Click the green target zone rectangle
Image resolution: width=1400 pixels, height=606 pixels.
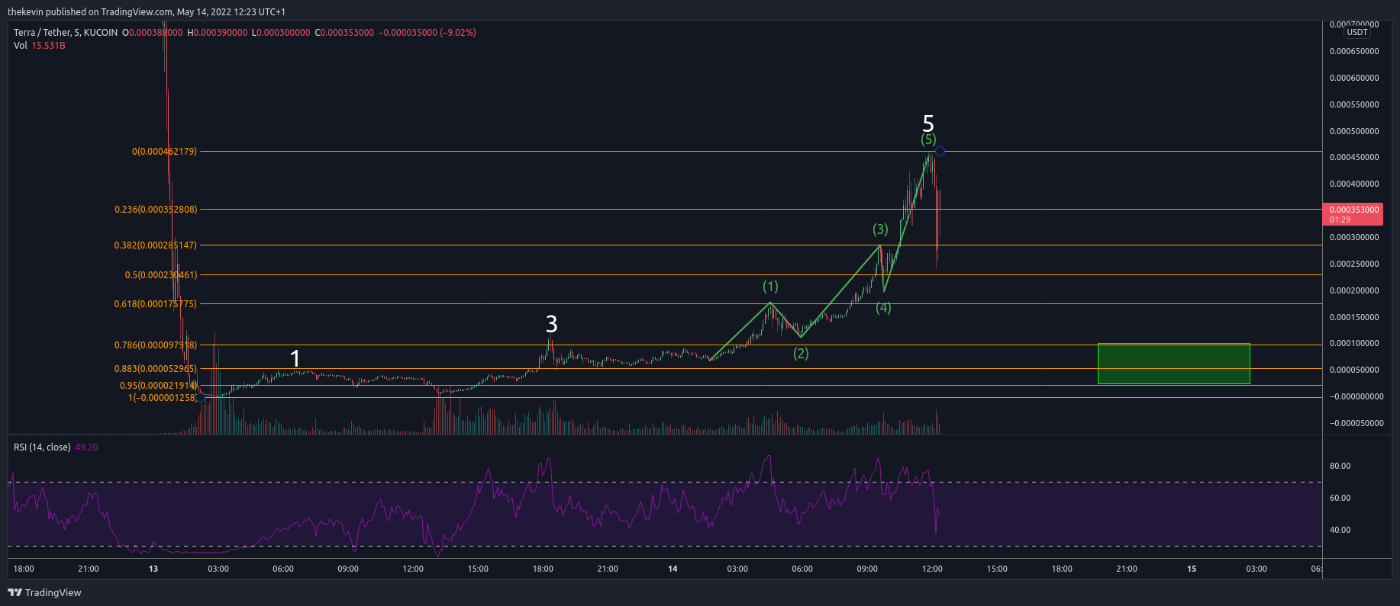click(x=1173, y=364)
